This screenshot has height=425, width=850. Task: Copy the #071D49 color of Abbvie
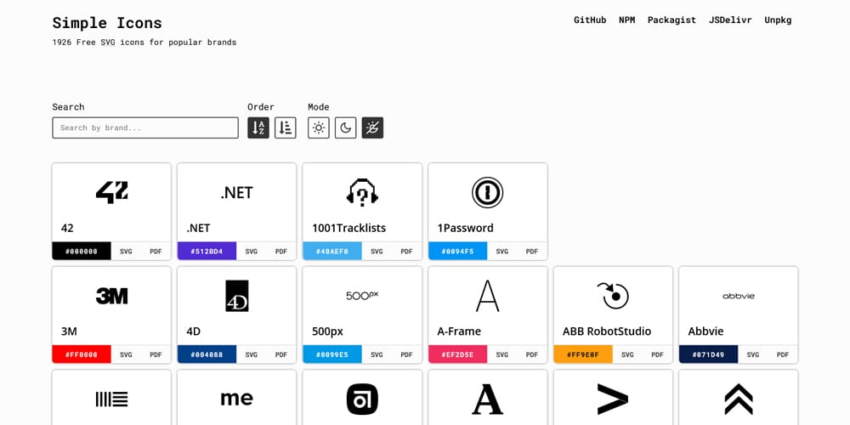(x=708, y=354)
